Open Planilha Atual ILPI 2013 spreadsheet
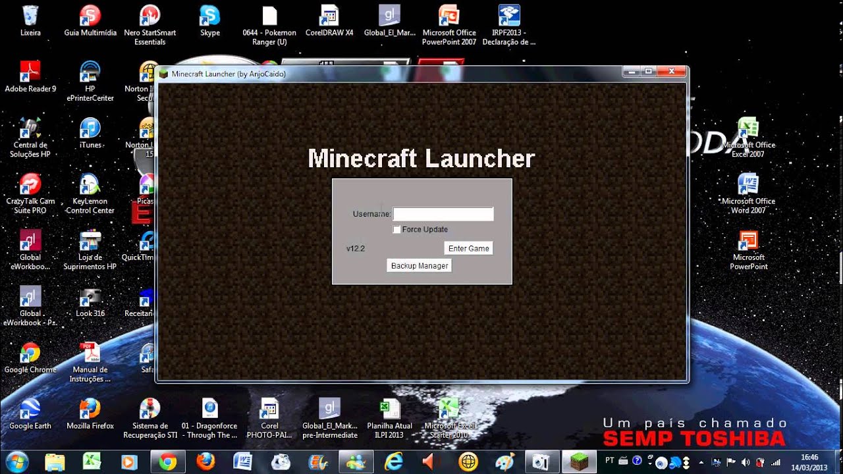The image size is (843, 474). [x=389, y=419]
